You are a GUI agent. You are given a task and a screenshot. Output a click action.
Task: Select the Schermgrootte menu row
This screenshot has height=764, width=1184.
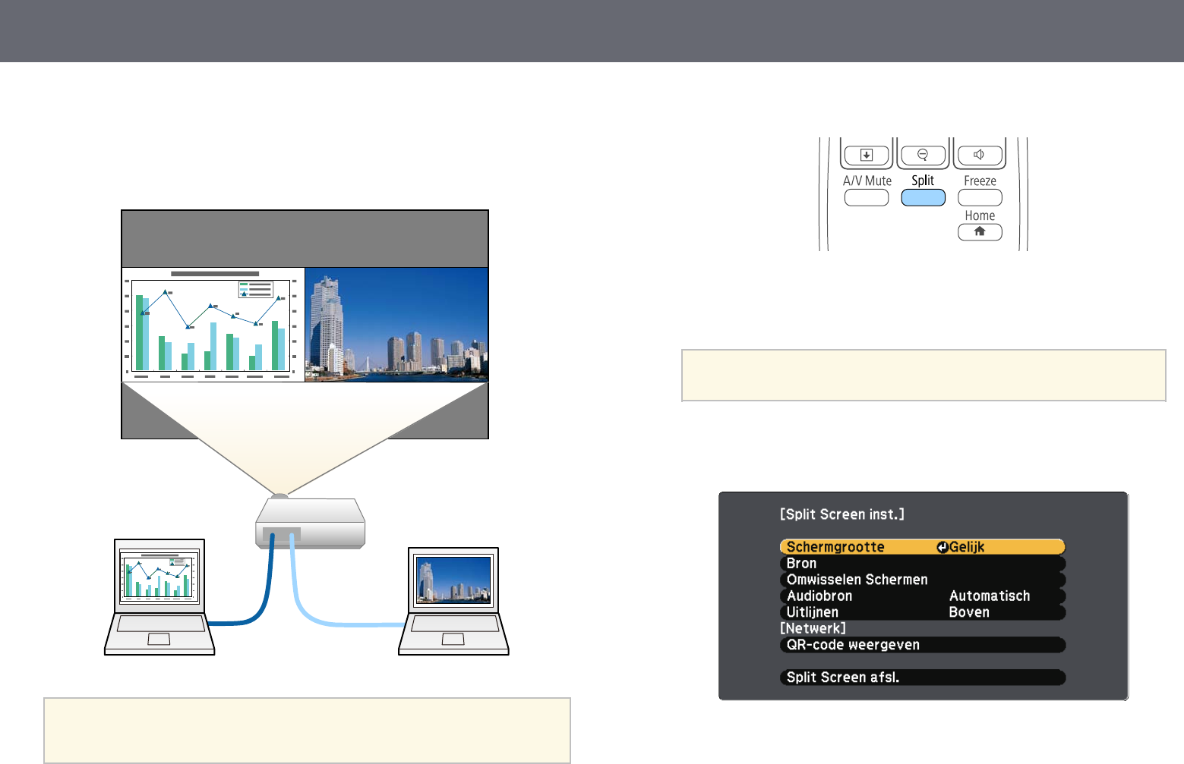[923, 547]
